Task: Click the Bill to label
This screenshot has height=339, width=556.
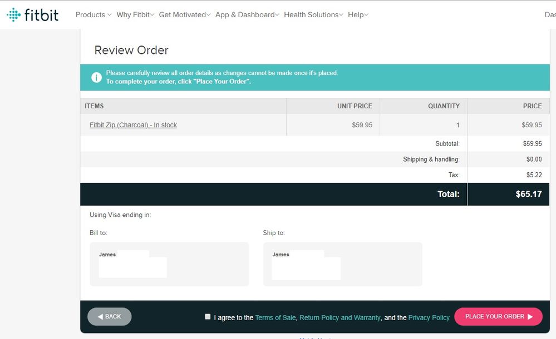Action: point(98,233)
